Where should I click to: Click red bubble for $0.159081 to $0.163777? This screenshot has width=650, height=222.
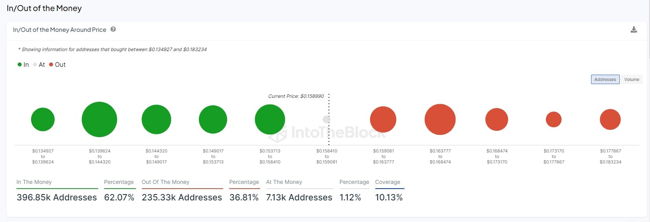pyautogui.click(x=383, y=119)
